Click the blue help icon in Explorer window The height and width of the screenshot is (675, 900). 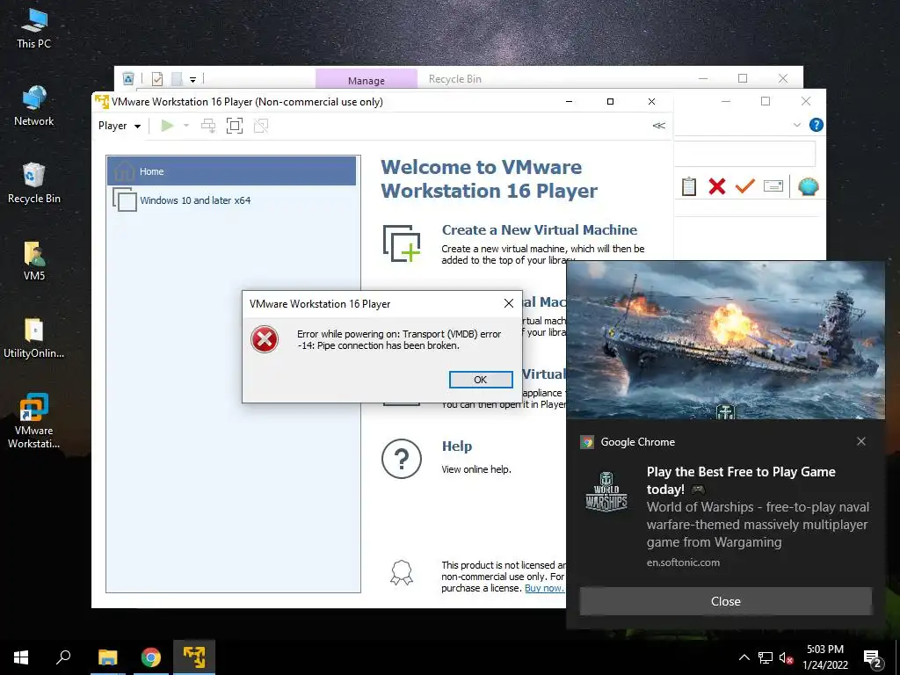816,125
